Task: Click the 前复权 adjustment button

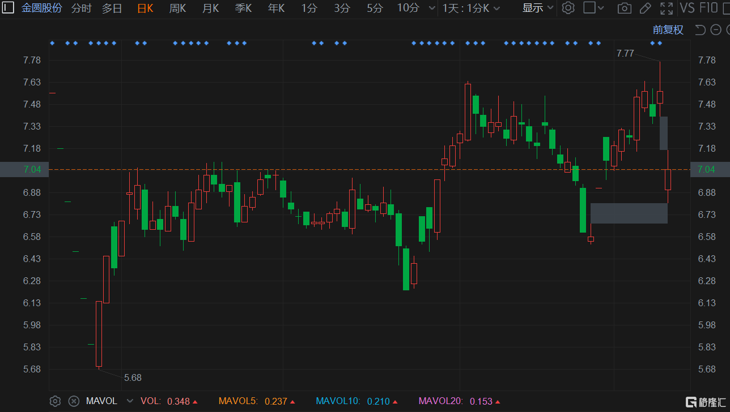Action: [668, 30]
